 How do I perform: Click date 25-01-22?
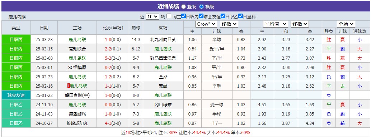pos(44,96)
